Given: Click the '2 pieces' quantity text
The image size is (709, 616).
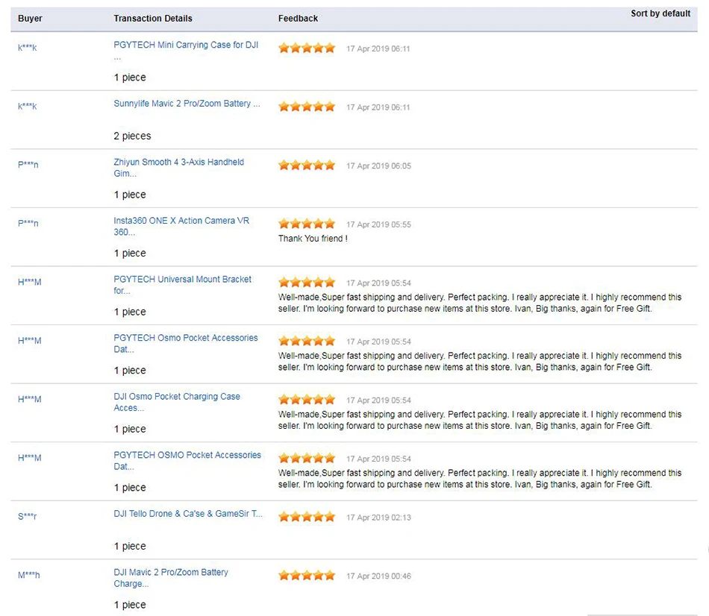Looking at the screenshot, I should point(132,136).
